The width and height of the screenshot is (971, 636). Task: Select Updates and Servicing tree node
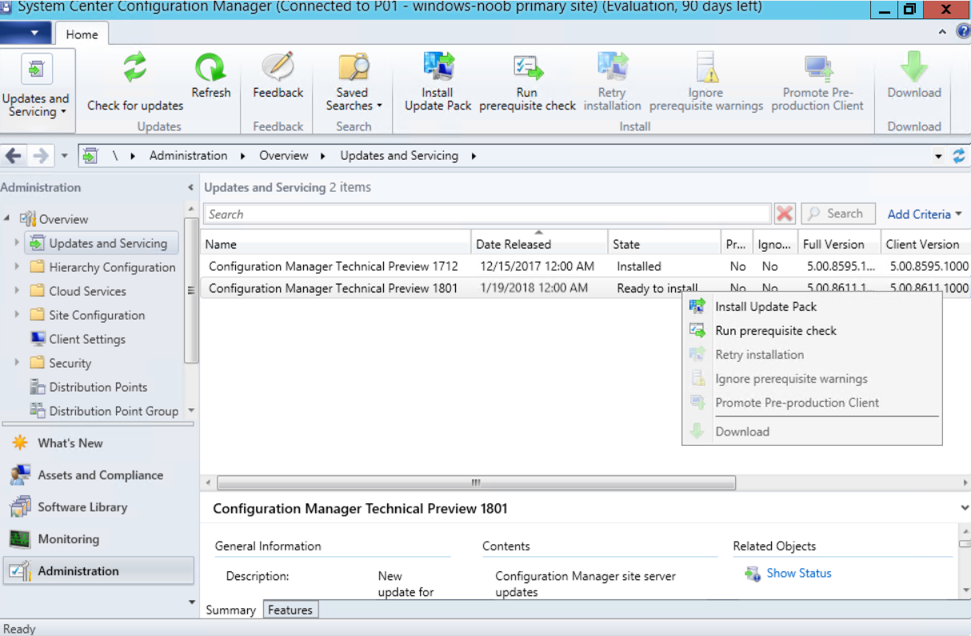pos(102,243)
